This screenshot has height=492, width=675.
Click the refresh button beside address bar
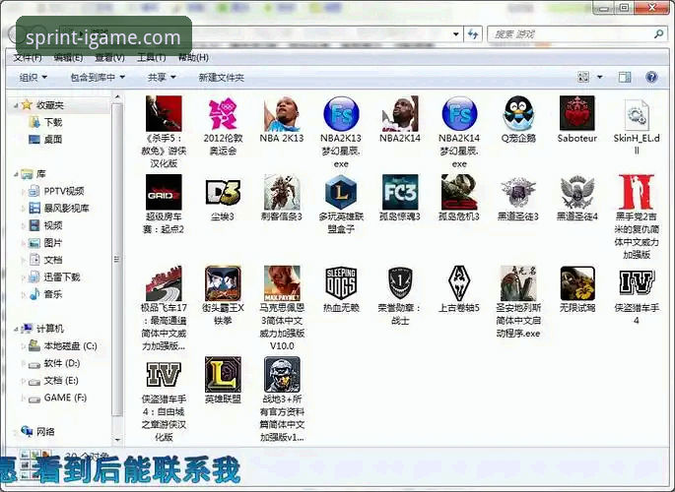tap(473, 33)
